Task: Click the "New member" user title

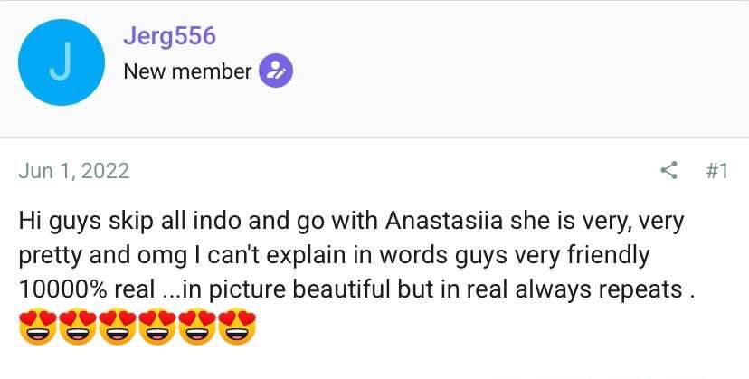Action: pyautogui.click(x=186, y=71)
